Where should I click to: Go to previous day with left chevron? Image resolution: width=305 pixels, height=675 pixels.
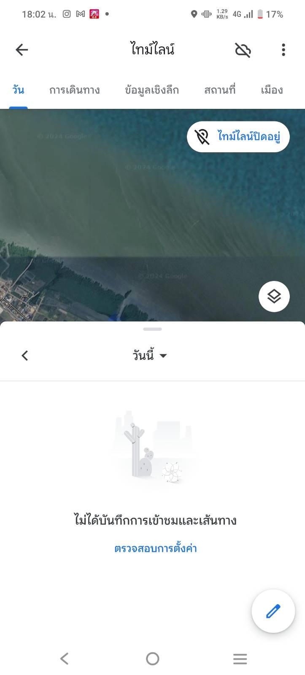[x=25, y=356]
